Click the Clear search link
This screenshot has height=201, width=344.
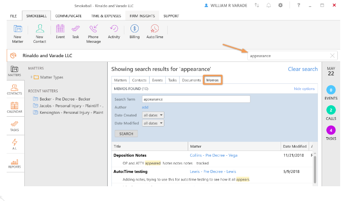point(303,69)
